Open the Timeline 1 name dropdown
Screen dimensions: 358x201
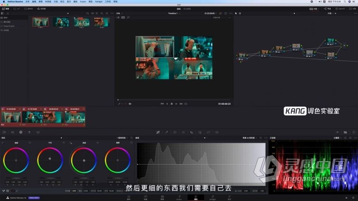(174, 13)
